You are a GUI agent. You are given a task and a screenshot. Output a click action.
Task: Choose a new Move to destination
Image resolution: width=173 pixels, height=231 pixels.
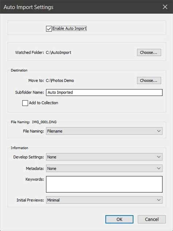pos(149,80)
